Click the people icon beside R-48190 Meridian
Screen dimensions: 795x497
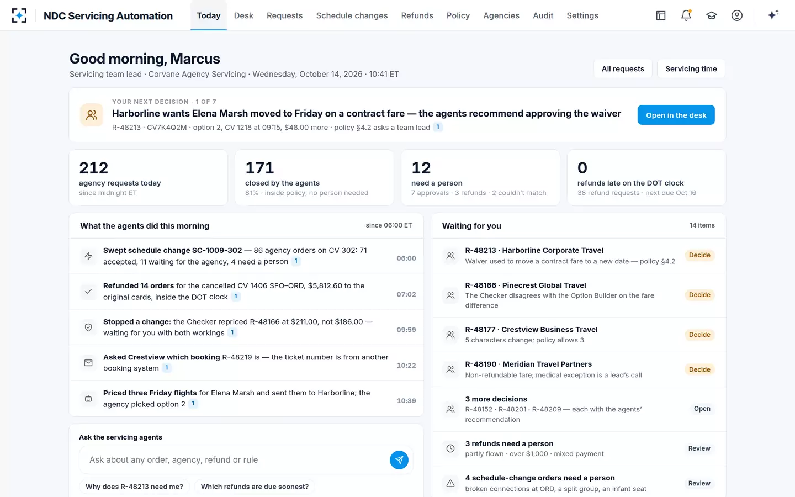(x=451, y=369)
